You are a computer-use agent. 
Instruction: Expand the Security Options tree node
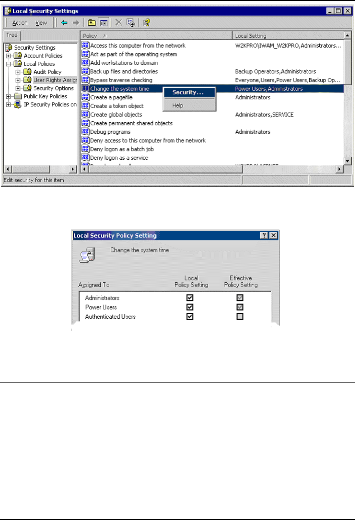[x=18, y=88]
